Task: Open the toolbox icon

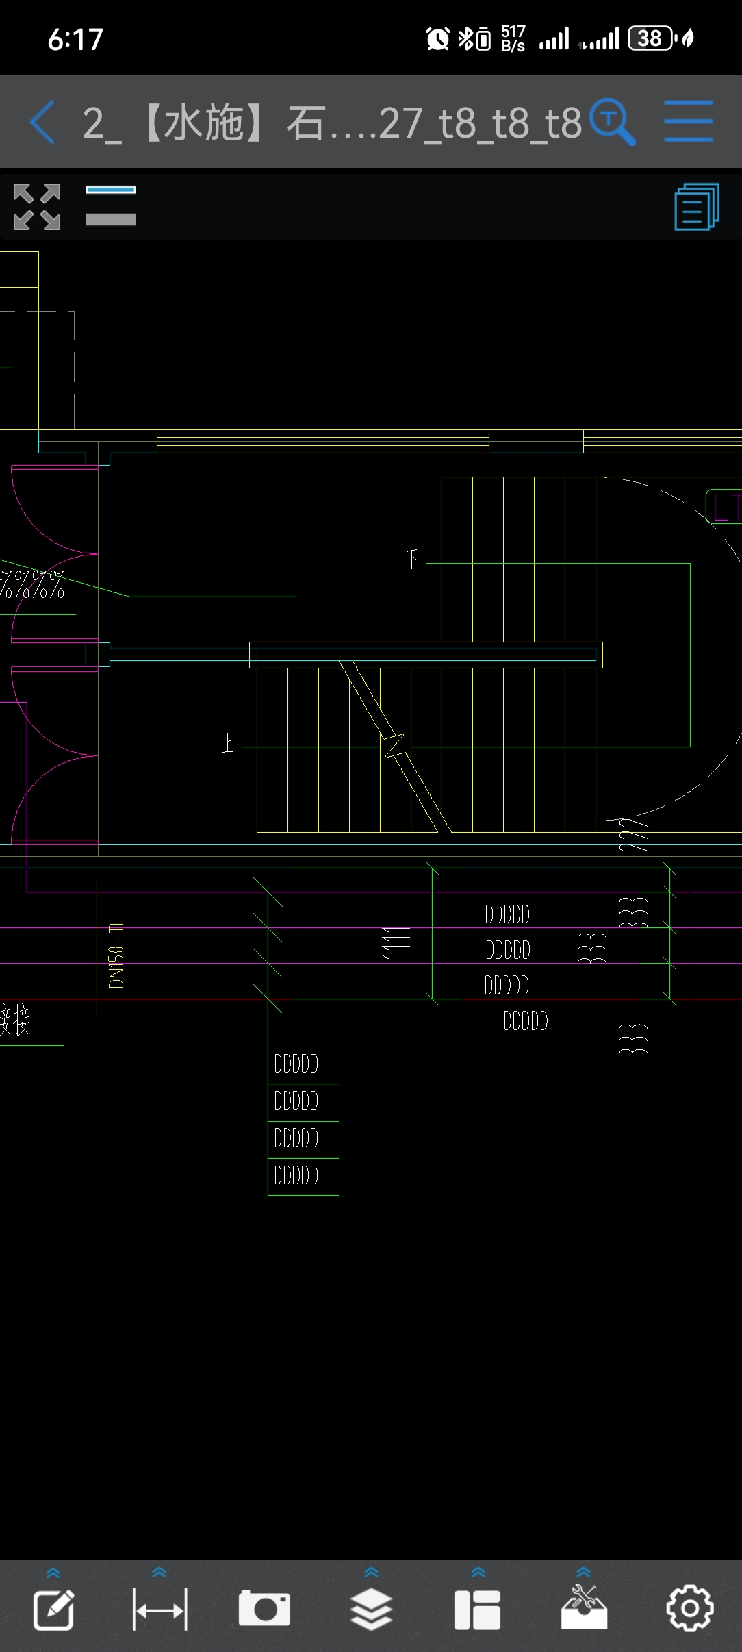Action: [x=584, y=1607]
